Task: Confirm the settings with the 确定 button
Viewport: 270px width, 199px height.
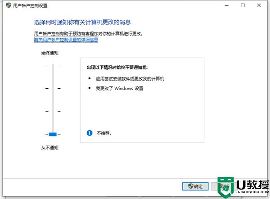Action: (x=195, y=186)
